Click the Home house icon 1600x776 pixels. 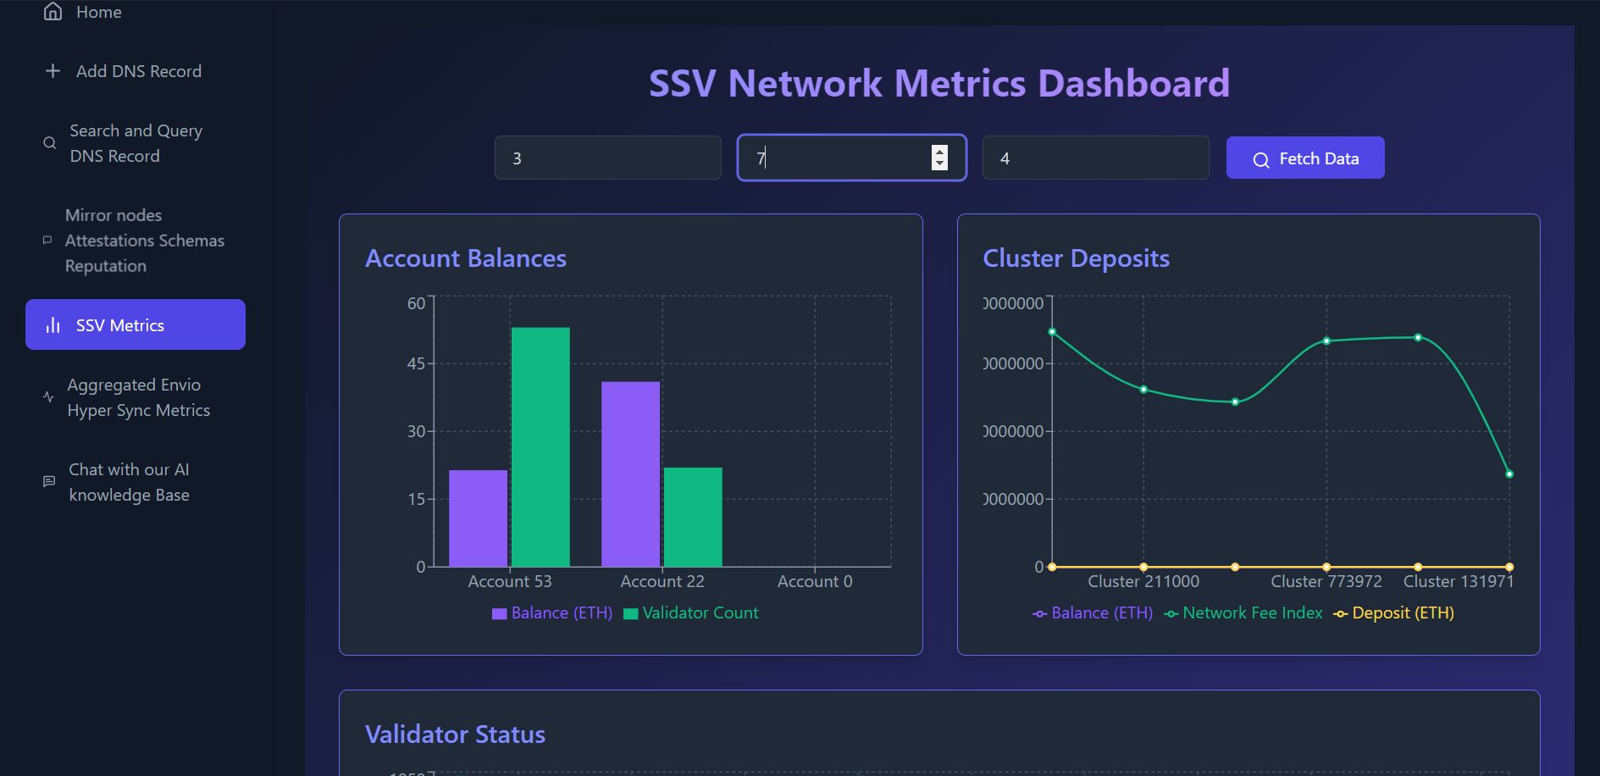(53, 11)
